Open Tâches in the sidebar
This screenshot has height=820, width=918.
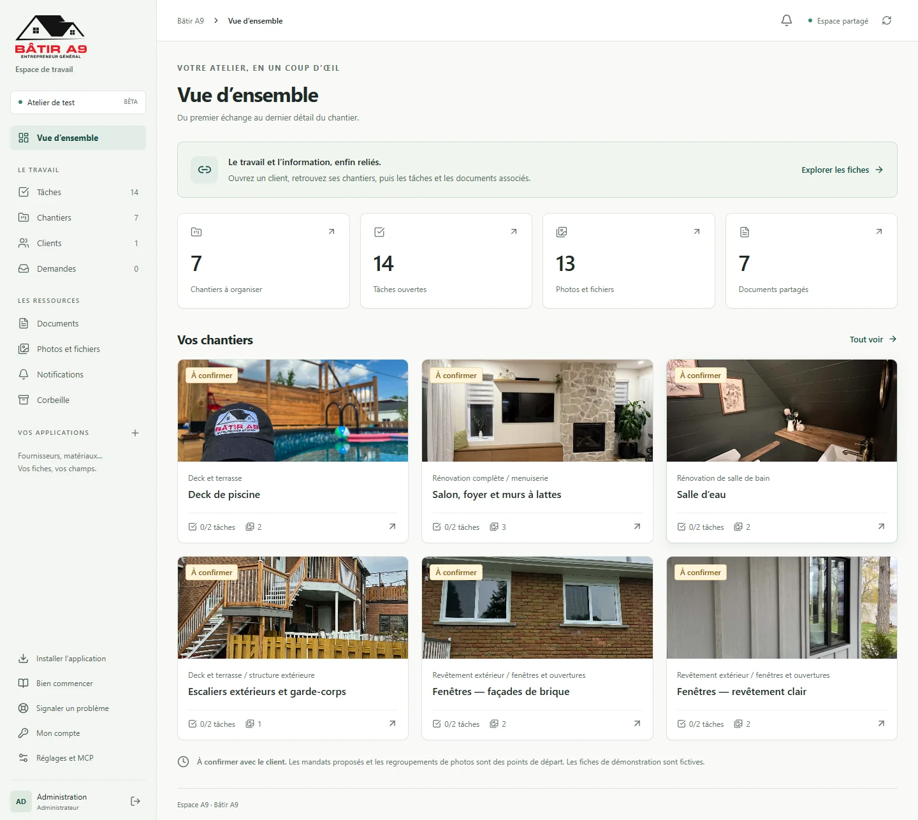point(78,192)
